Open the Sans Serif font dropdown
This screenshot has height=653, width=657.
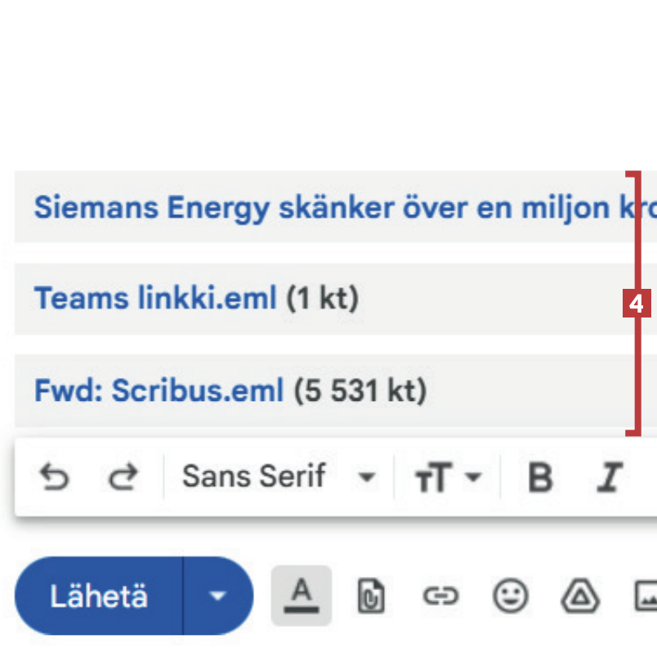click(x=253, y=476)
